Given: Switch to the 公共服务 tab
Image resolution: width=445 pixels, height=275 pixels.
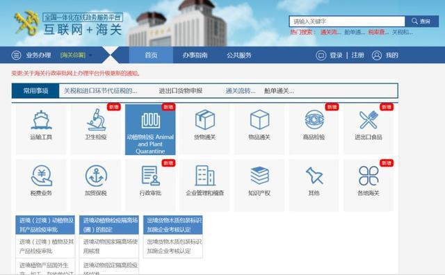Looking at the screenshot, I should [x=239, y=55].
